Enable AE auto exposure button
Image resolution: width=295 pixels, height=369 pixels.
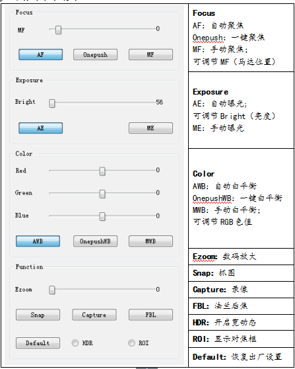click(41, 128)
